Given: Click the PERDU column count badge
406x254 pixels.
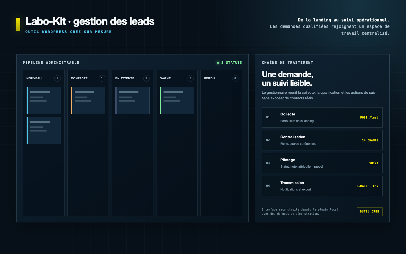Looking at the screenshot, I should click(x=235, y=78).
